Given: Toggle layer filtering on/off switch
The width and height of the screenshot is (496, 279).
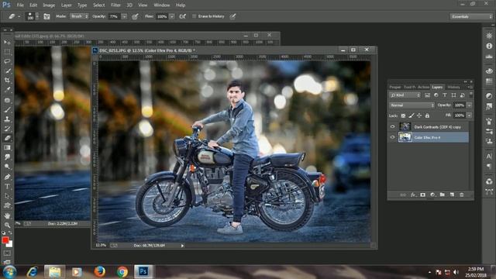Looking at the screenshot, I should click(471, 95).
